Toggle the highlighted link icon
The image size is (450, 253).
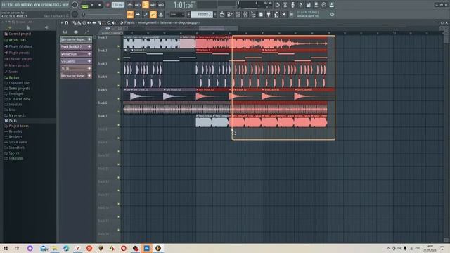(153, 14)
